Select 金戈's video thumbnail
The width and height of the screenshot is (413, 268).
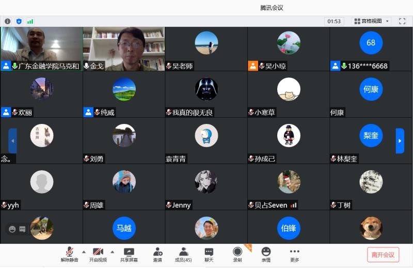[123, 49]
